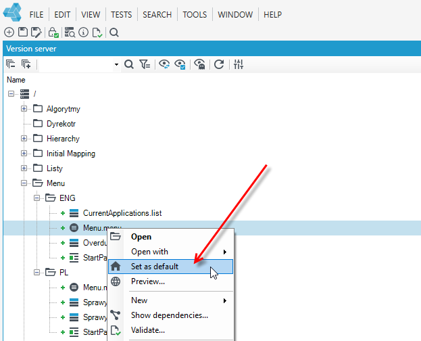This screenshot has height=341, width=421.
Task: Click the root server icon
Action: point(25,94)
